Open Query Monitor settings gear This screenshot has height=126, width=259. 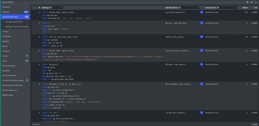[247, 2]
